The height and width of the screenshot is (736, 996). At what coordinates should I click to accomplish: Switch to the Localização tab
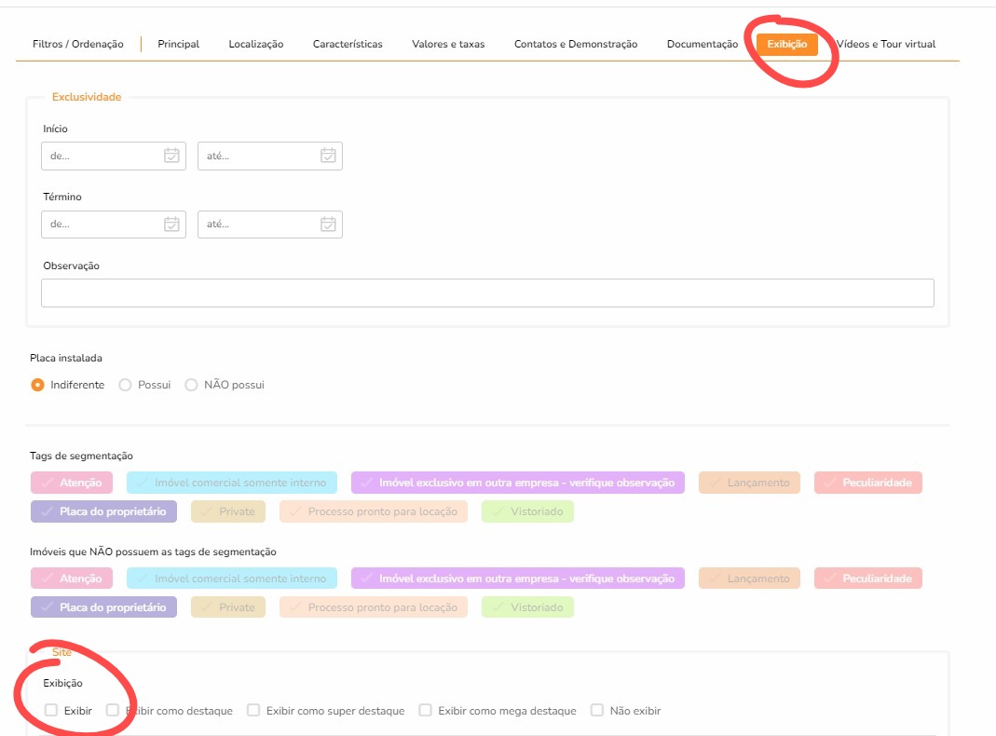[x=255, y=44]
